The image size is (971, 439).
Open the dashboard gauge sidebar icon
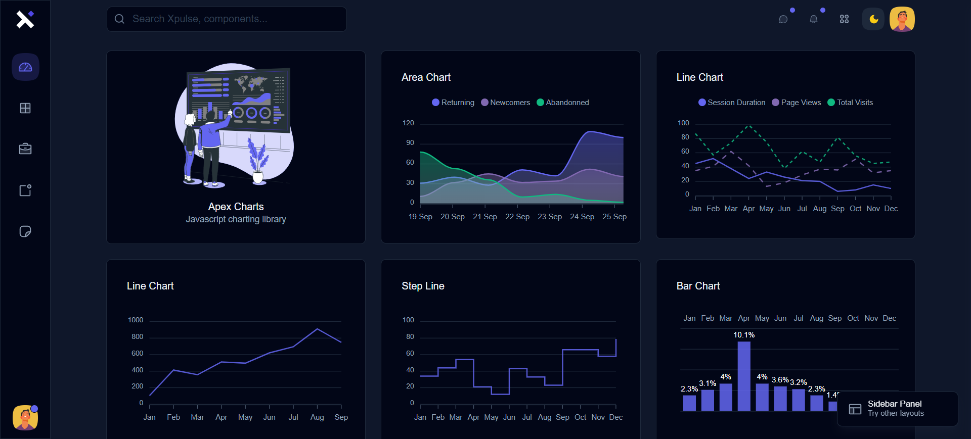tap(25, 67)
